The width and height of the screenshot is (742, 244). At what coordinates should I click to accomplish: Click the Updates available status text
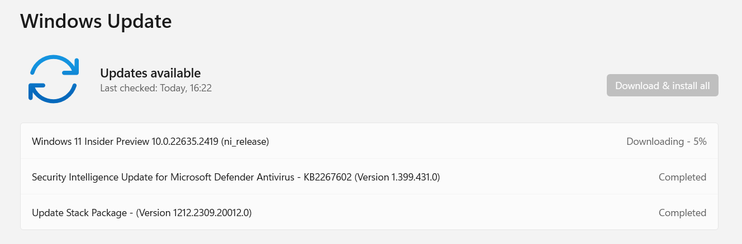point(150,73)
